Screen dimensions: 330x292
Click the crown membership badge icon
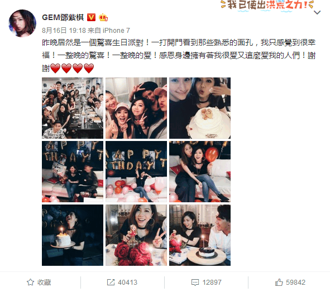point(103,17)
